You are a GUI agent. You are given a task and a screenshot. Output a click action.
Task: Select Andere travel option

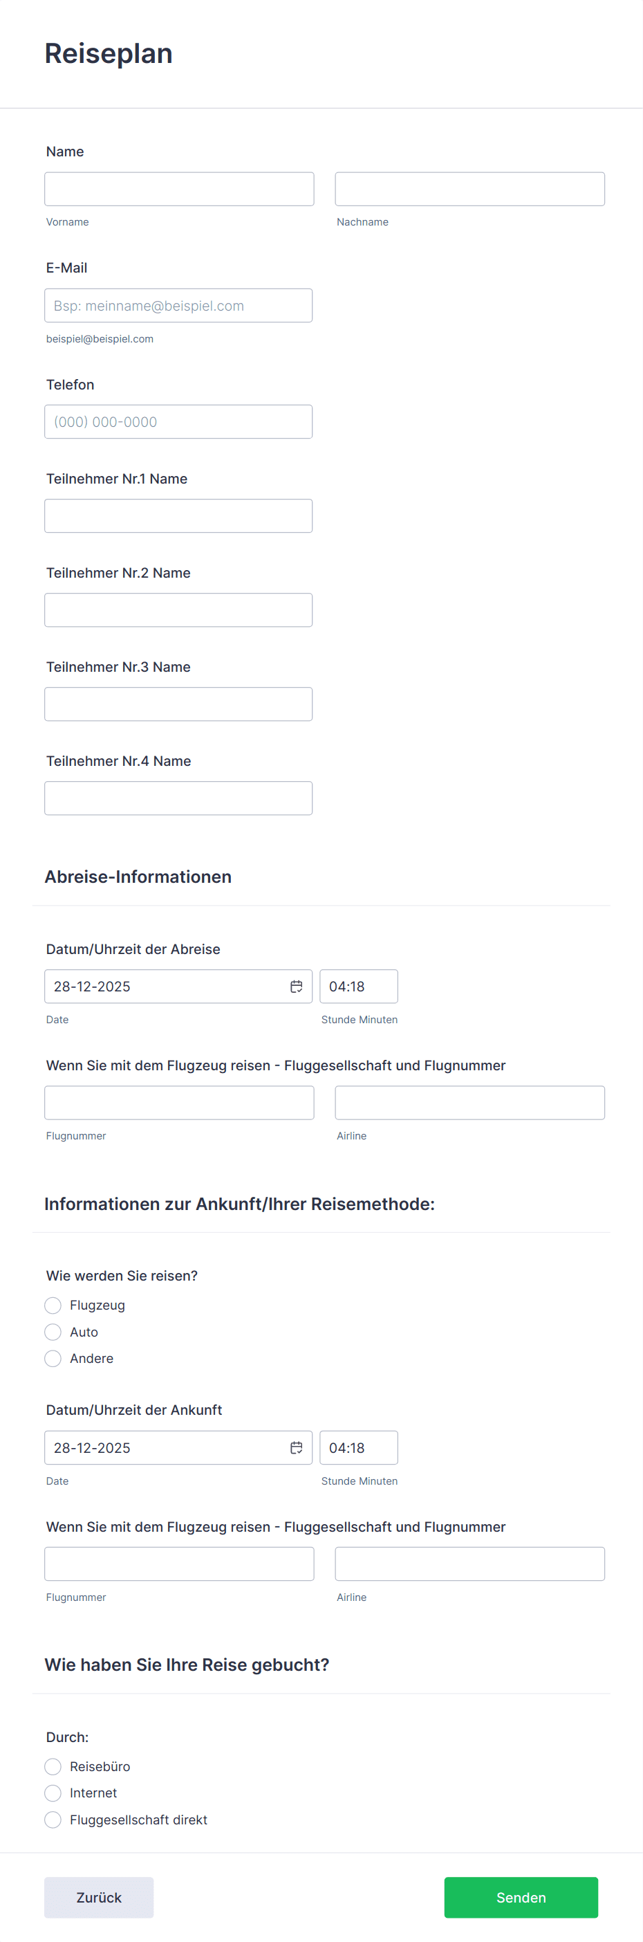click(53, 1359)
